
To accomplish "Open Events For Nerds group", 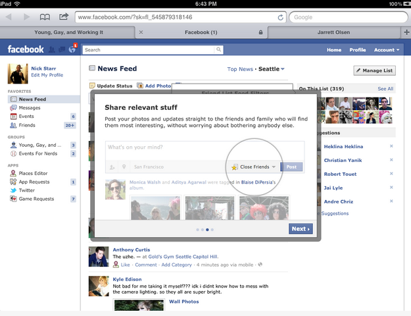I will 38,153.
